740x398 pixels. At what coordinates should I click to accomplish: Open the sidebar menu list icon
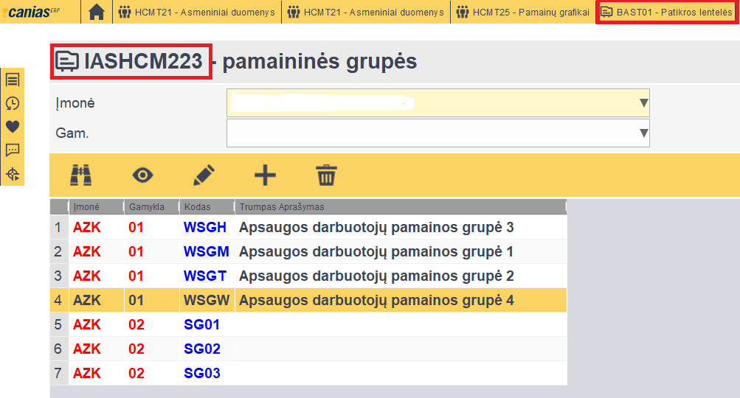click(13, 80)
